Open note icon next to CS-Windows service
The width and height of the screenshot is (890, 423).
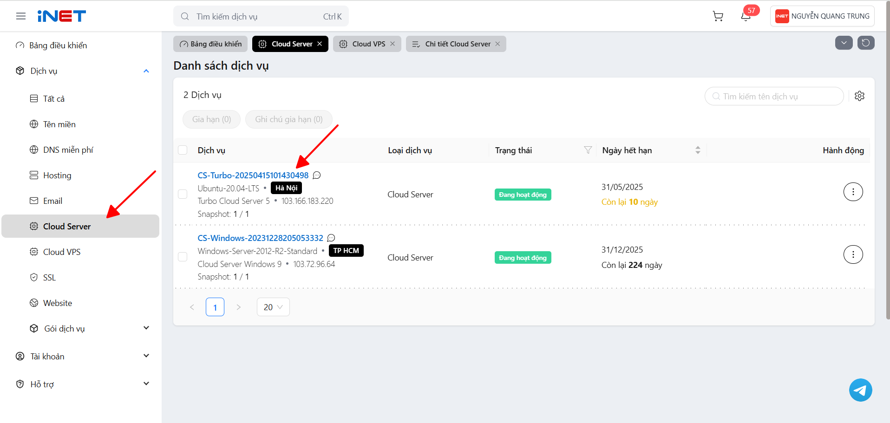tap(331, 238)
